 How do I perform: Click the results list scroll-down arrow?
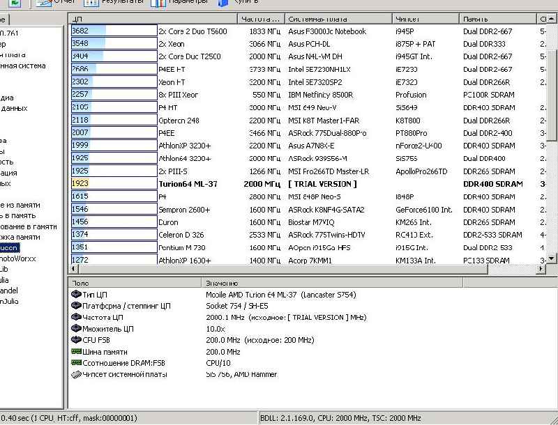(x=552, y=258)
